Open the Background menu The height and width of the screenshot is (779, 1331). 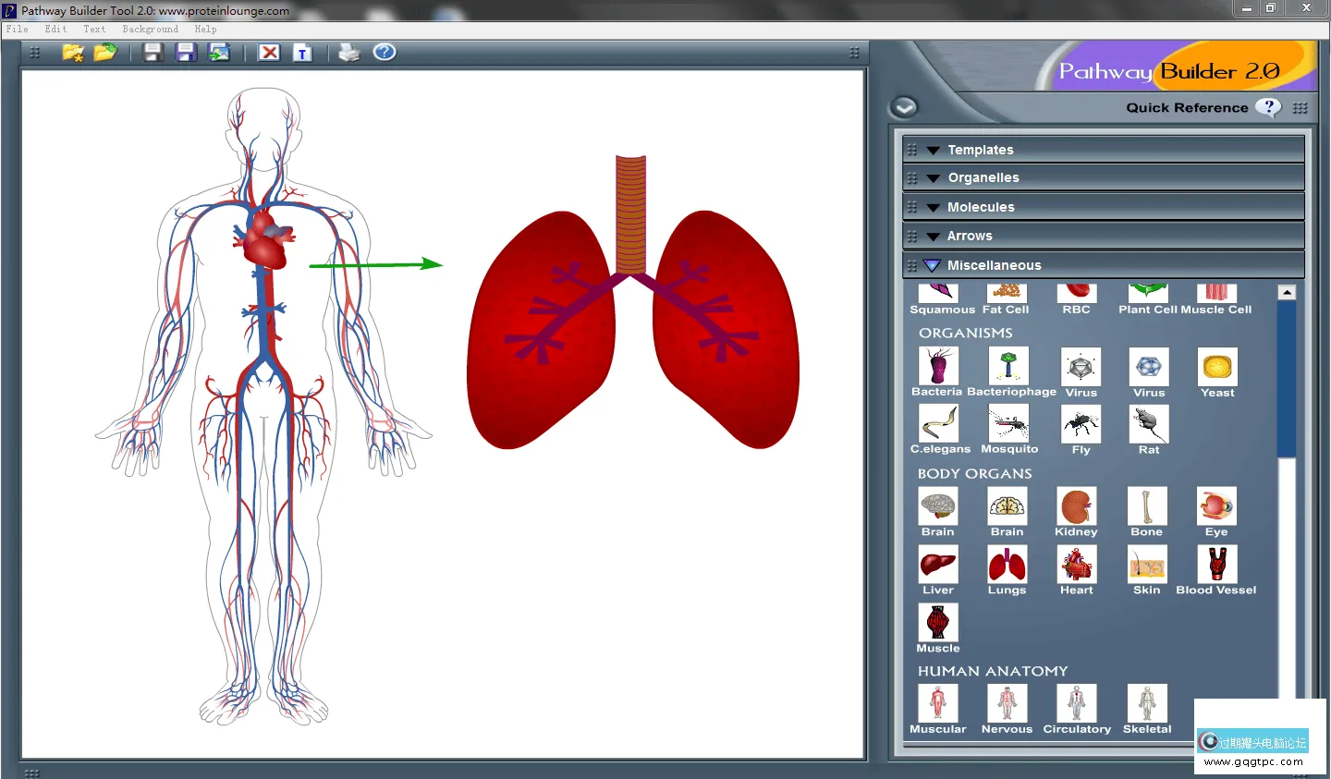150,30
